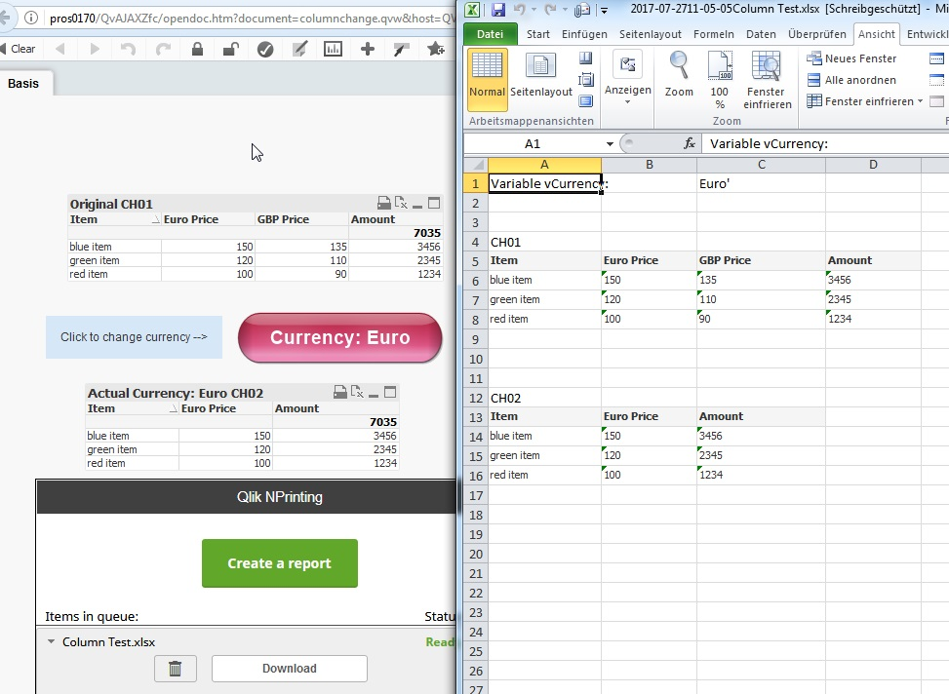The height and width of the screenshot is (694, 949).
Task: Collapse the Column Test.xlsx queue item
Action: click(50, 642)
